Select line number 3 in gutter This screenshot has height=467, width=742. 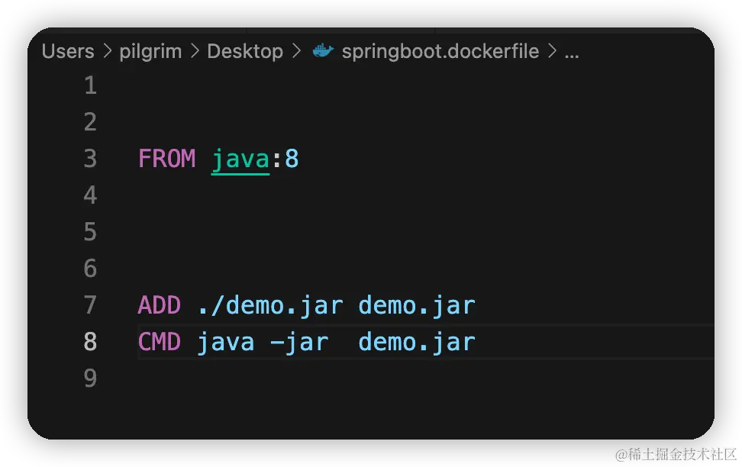click(x=90, y=159)
